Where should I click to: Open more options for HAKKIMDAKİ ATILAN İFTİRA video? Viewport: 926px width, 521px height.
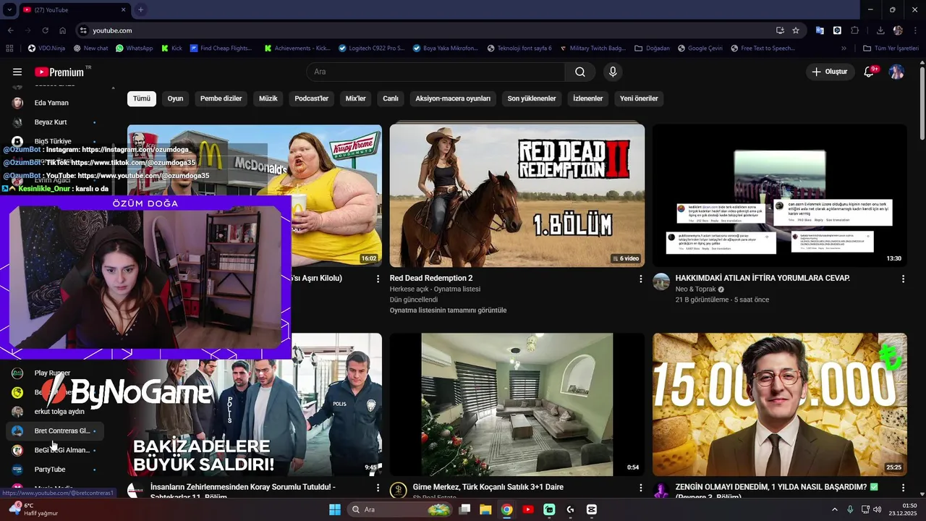click(903, 279)
